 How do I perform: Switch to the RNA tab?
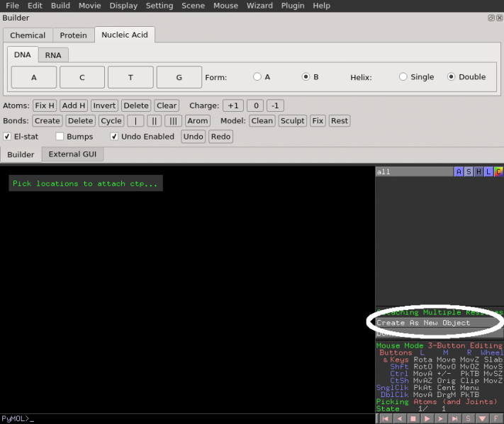point(53,55)
